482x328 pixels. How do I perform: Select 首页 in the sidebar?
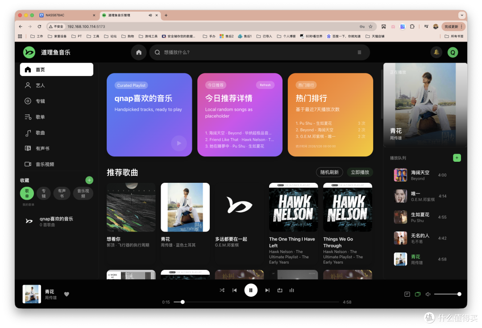click(57, 70)
